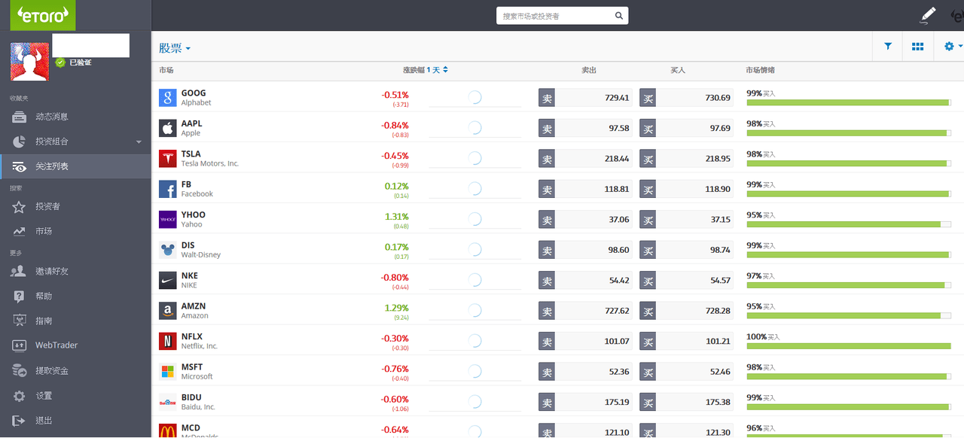Click the AAPL Apple logo

coord(168,128)
